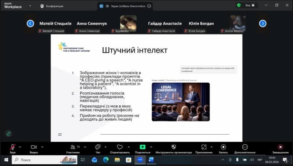End meeting with the Завершение button
This screenshot has width=293, height=166.
[280, 147]
